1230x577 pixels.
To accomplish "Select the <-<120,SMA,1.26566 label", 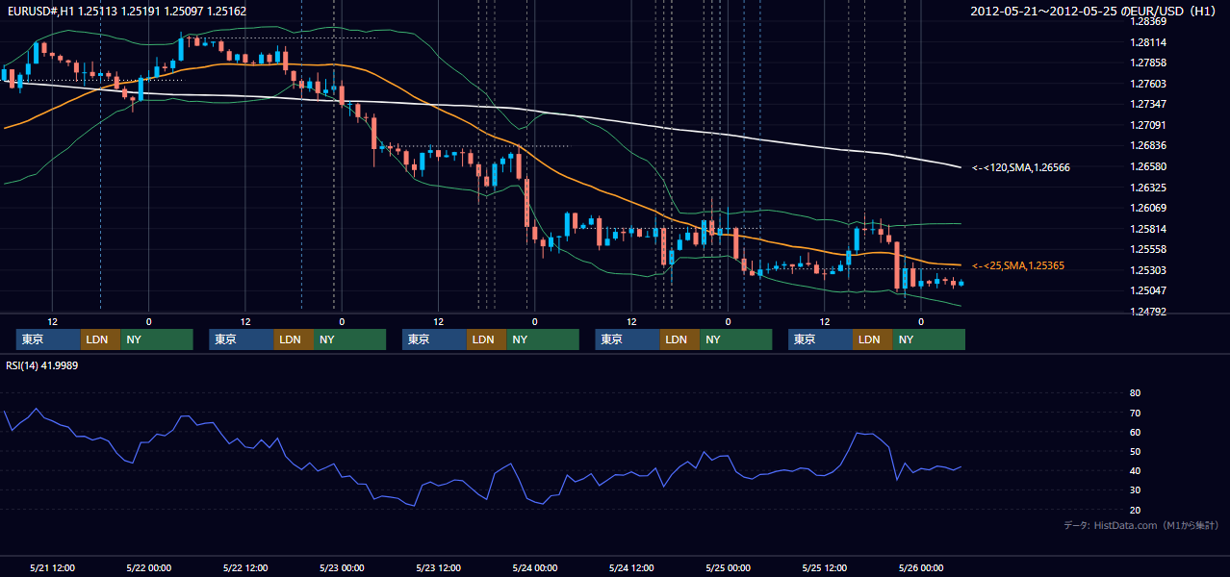I will (1021, 167).
